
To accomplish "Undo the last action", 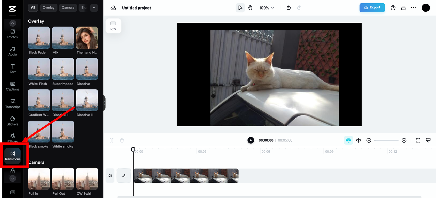I will 289,7.
